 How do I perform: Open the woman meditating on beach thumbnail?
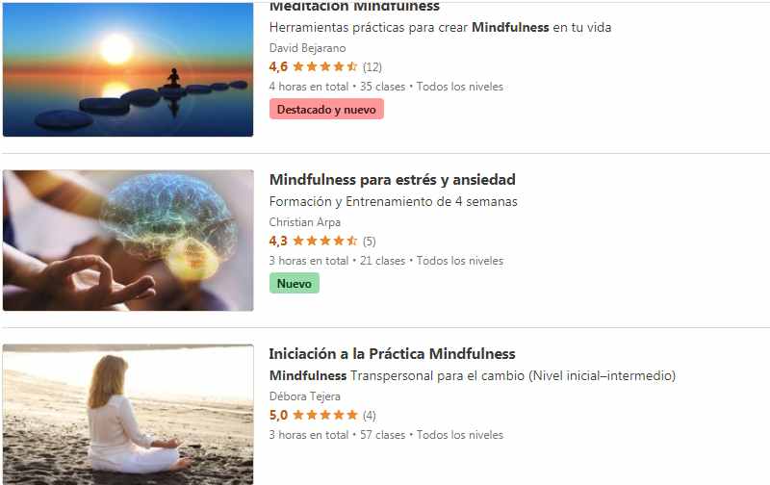(128, 415)
